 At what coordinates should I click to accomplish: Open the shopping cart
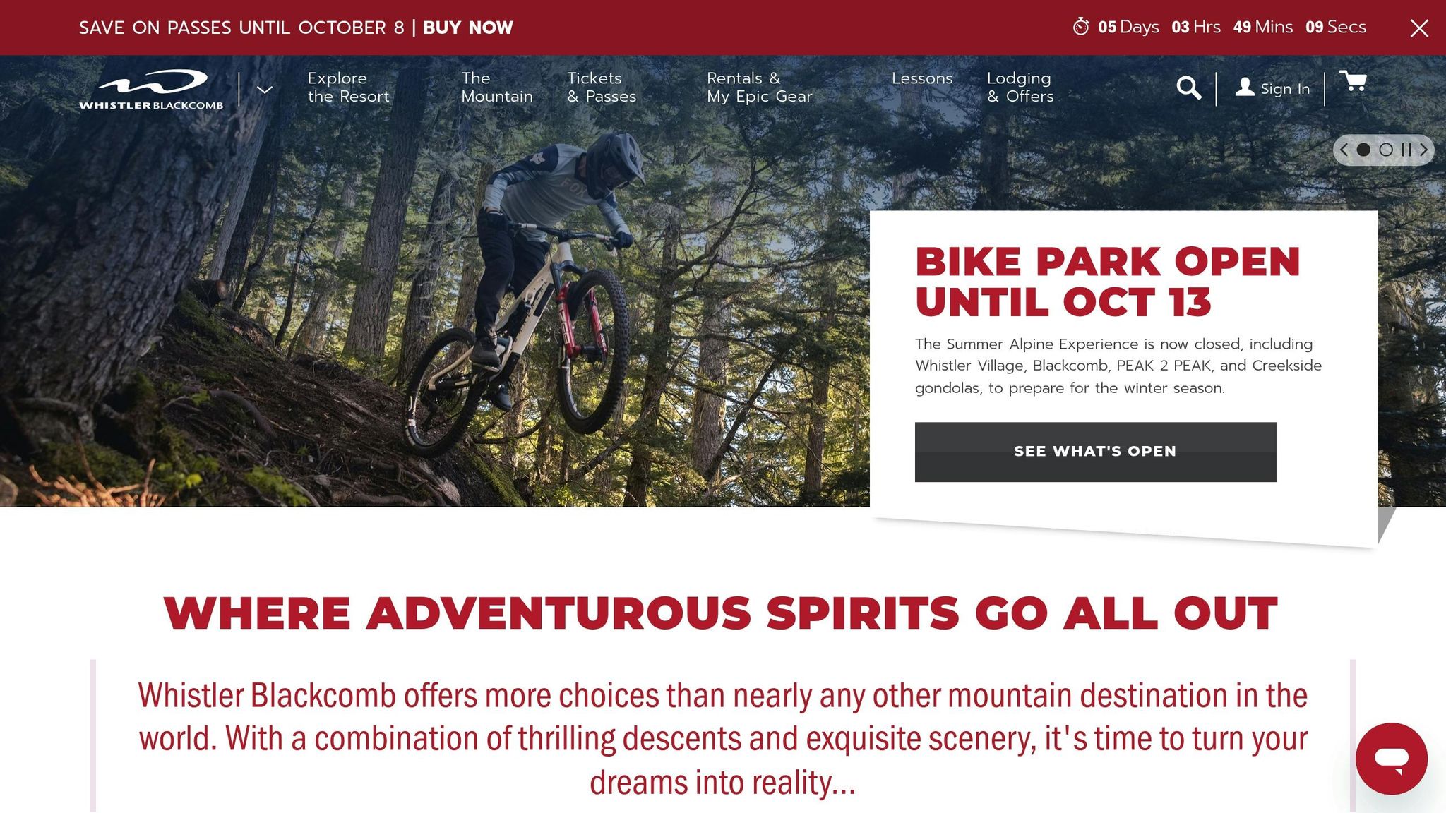click(x=1352, y=82)
